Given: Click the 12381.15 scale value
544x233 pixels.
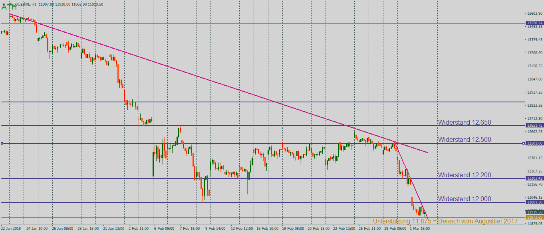Looking at the screenshot, I should click(534, 158).
